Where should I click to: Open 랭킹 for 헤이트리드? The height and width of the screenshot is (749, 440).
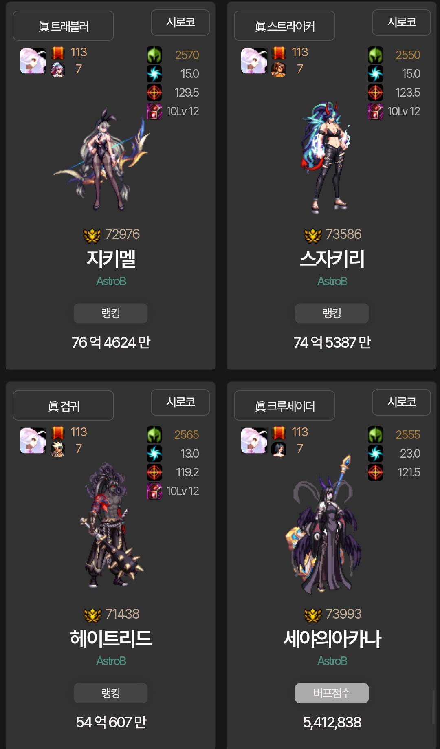click(110, 693)
